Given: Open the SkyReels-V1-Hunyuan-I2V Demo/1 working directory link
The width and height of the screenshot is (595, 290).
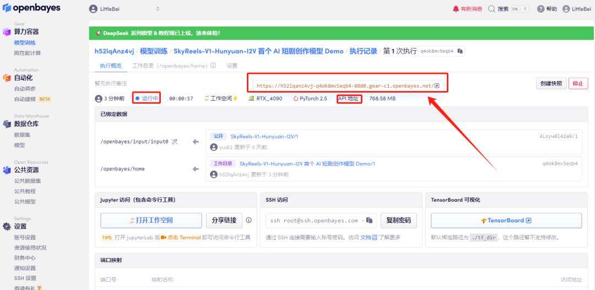Looking at the screenshot, I should (307, 164).
